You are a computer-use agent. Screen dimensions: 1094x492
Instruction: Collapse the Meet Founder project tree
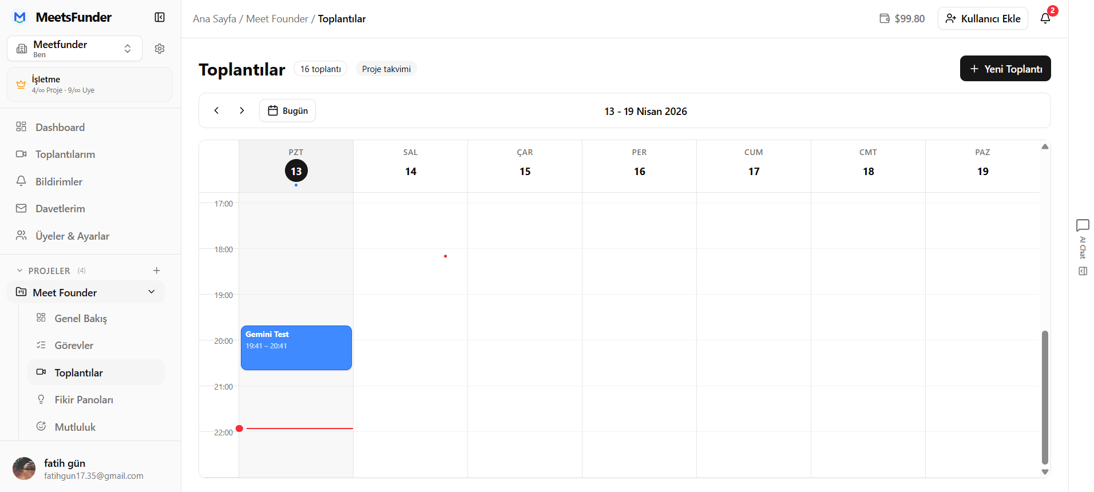(152, 292)
